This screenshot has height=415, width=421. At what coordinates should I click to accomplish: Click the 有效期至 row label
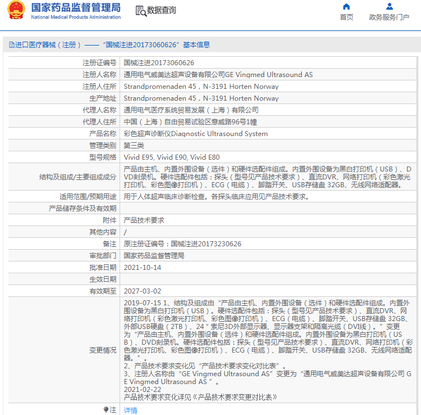[x=103, y=291]
